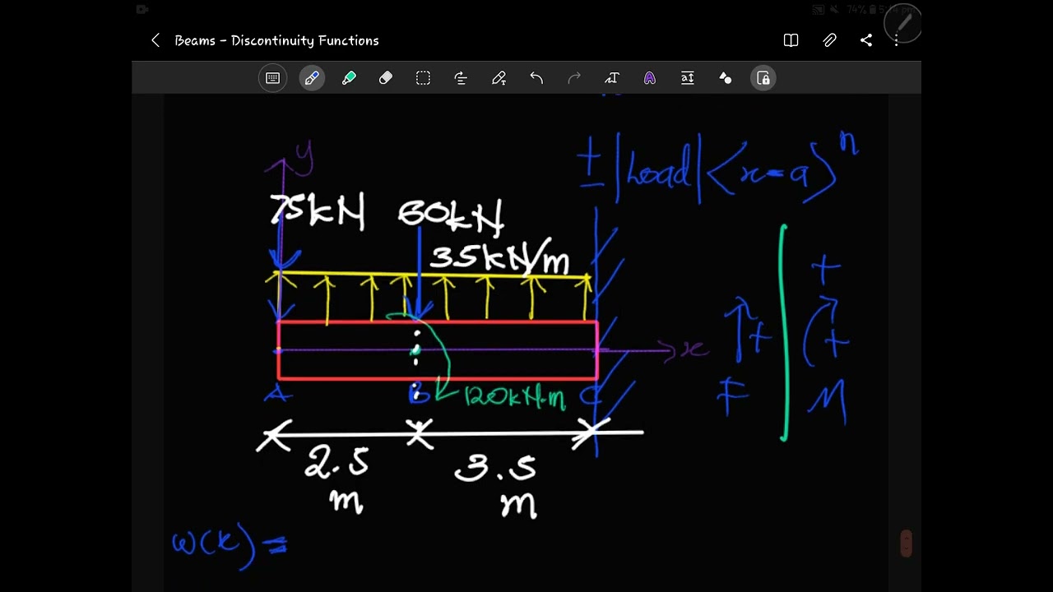Redo the last undone stroke
This screenshot has width=1053, height=592.
[574, 78]
